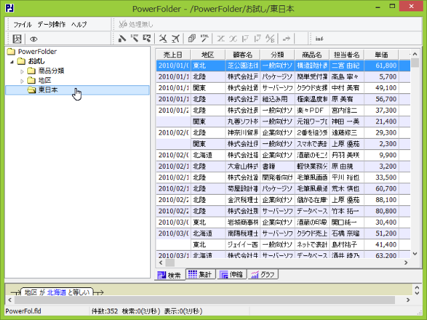Viewport: 427px width, 320px height.
Task: Click the condition panel down arrow
Action: [416, 293]
